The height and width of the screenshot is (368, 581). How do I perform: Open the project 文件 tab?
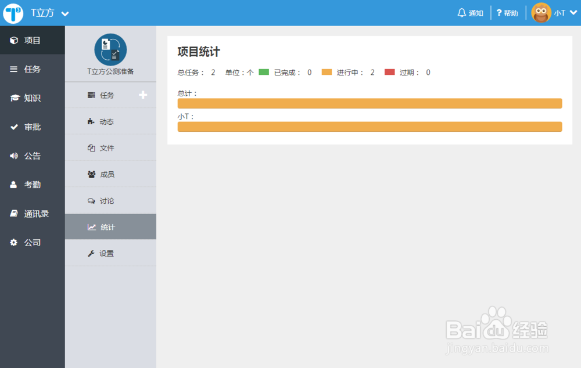pyautogui.click(x=110, y=147)
